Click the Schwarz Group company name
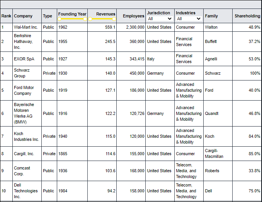The height and width of the screenshot is (202, 262). click(22, 73)
